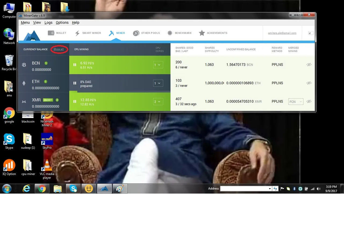Click the Address bar go button
Screen dimensions: 344x242
(x=275, y=189)
